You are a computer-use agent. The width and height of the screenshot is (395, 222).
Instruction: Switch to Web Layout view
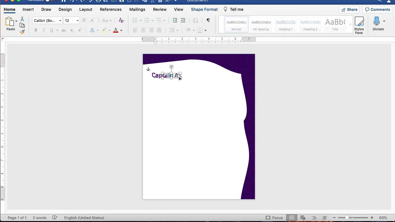[x=303, y=218]
